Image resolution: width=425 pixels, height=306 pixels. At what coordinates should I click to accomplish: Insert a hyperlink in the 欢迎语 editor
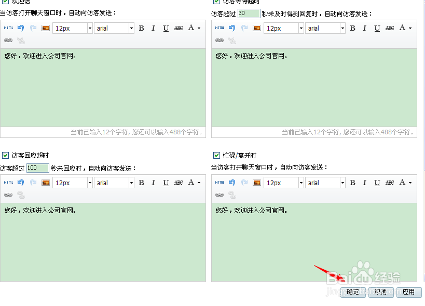[9, 40]
